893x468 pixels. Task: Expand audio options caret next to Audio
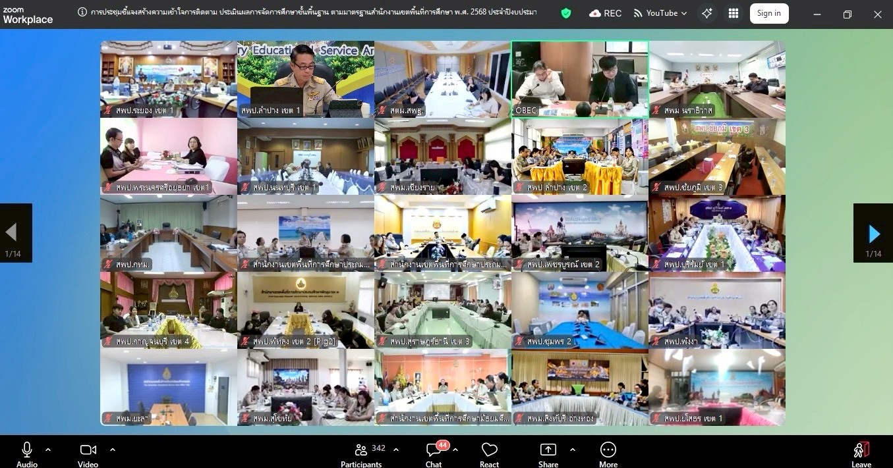click(x=48, y=450)
